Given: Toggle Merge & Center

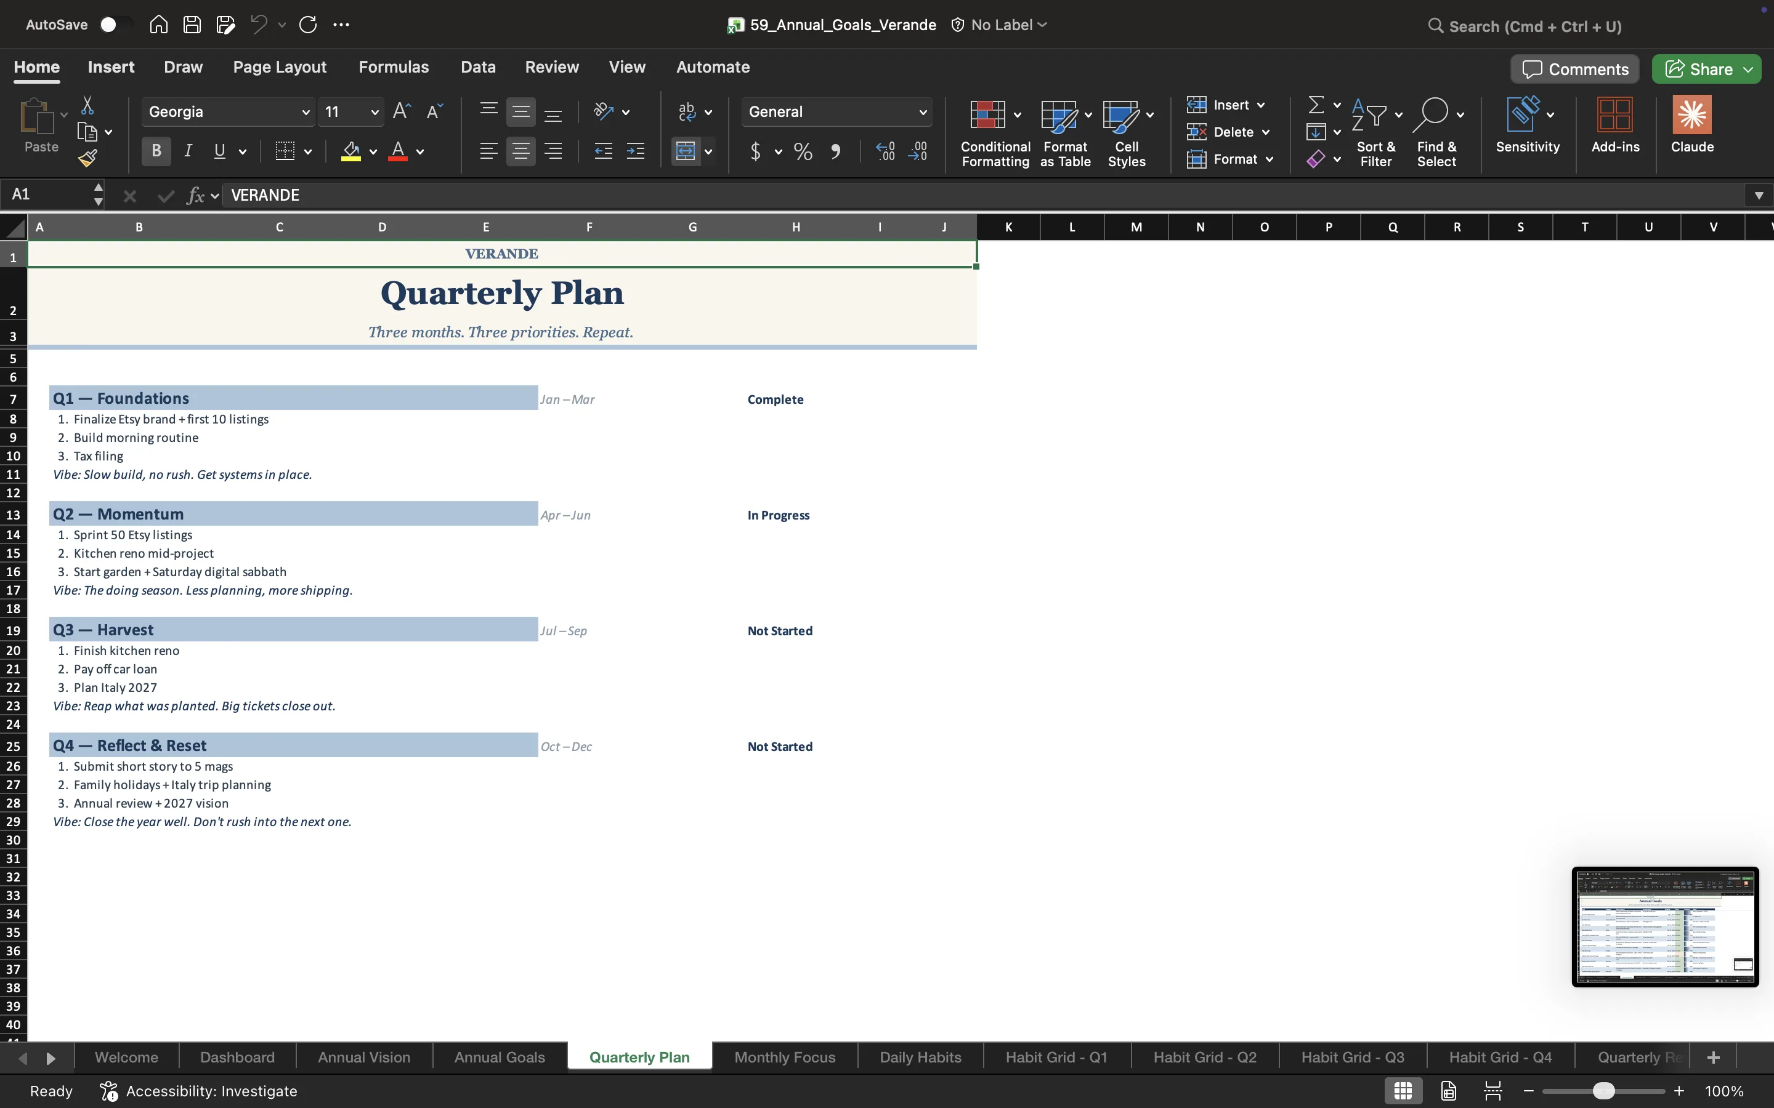Looking at the screenshot, I should [686, 151].
